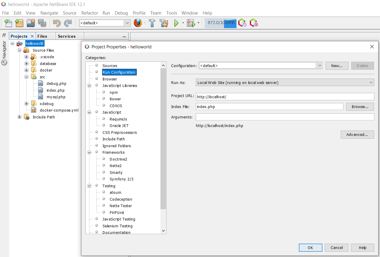Open the Debug Project dropdown arrow
380x257 pixels.
pyautogui.click(x=198, y=23)
